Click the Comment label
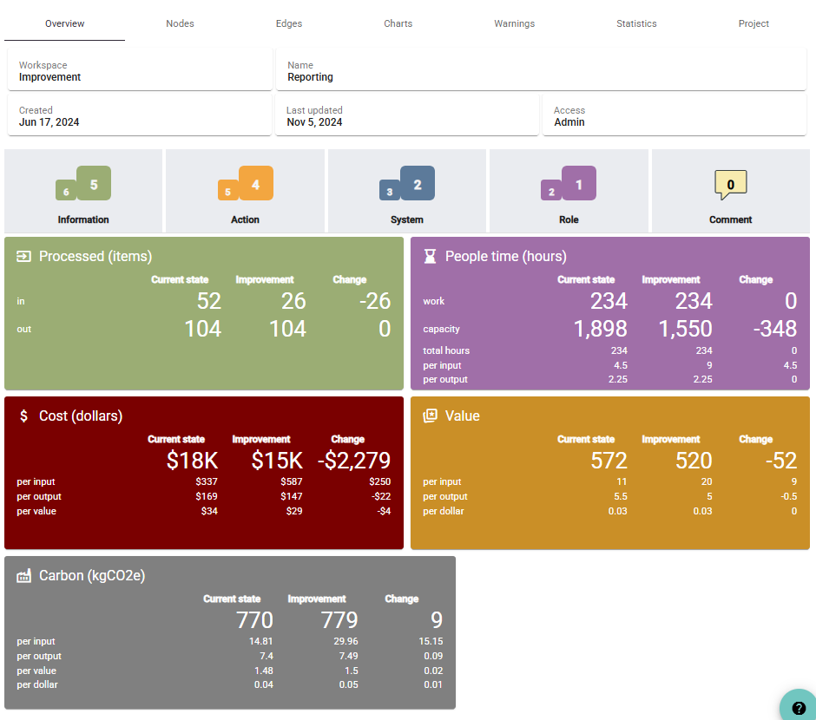Screen dimensions: 816x720 click(x=731, y=219)
